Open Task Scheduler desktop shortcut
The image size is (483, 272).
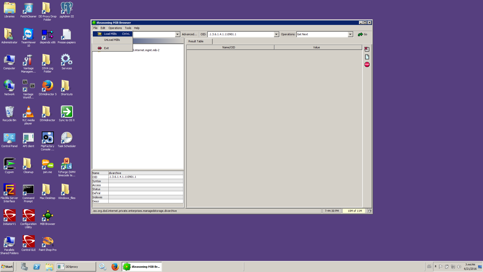pos(67,140)
